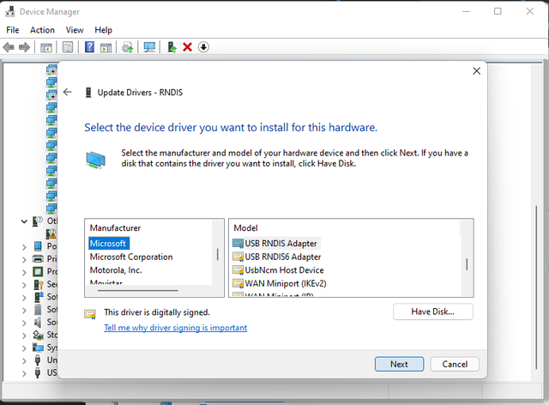Click the Model list vertical scrollbar thumb
Viewport: 549px width, 405px height.
click(x=467, y=264)
